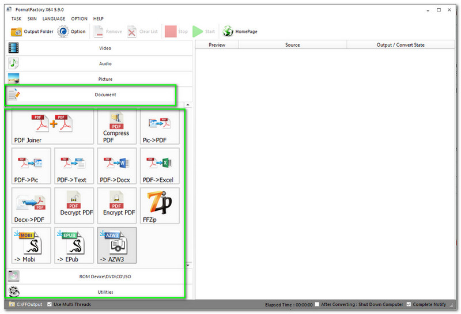Click the Remove toolbar button

(x=108, y=32)
